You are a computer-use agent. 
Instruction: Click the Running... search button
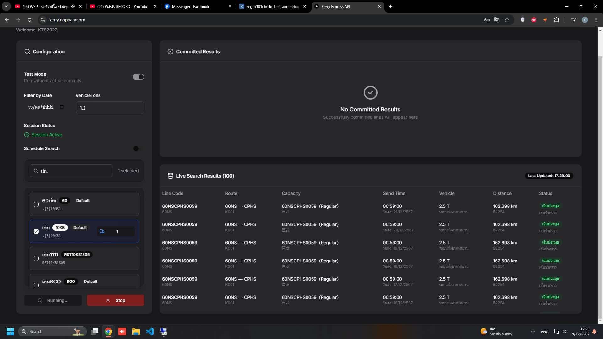(53, 300)
